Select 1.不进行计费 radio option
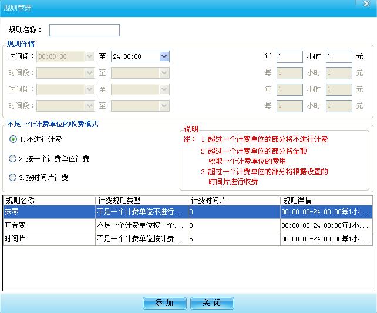Viewport: 377px width, 313px height. click(x=13, y=139)
